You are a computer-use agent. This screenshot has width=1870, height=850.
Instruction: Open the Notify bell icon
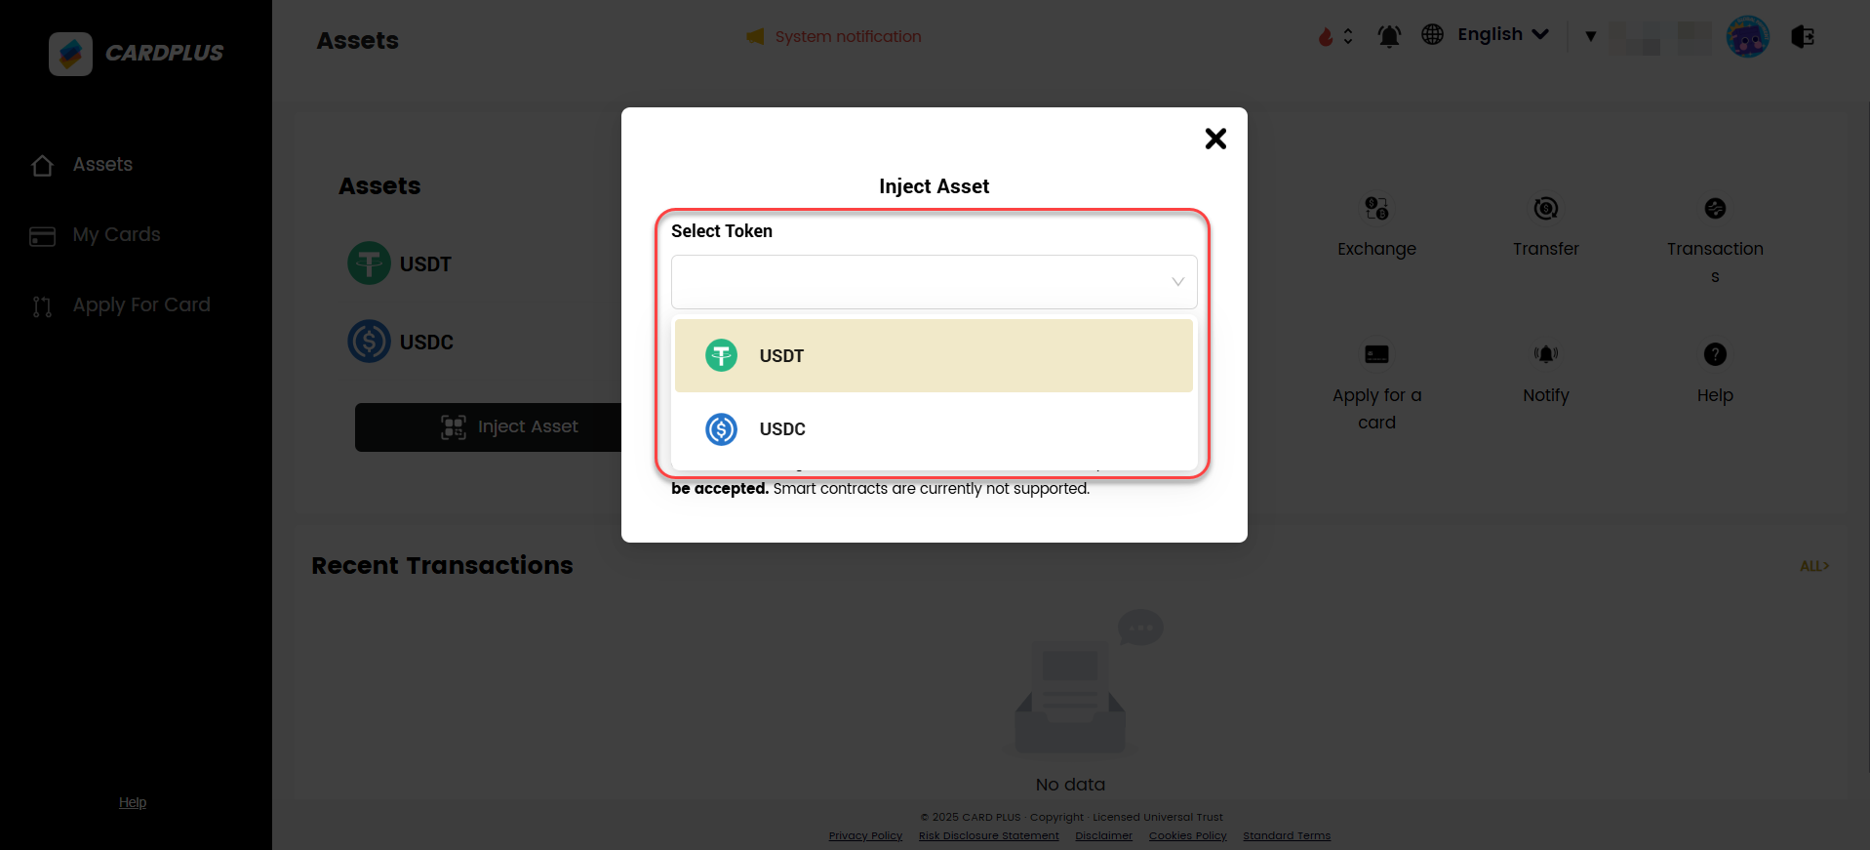coord(1545,355)
